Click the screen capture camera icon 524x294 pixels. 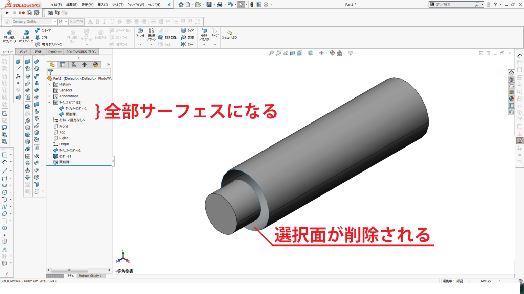point(50,13)
